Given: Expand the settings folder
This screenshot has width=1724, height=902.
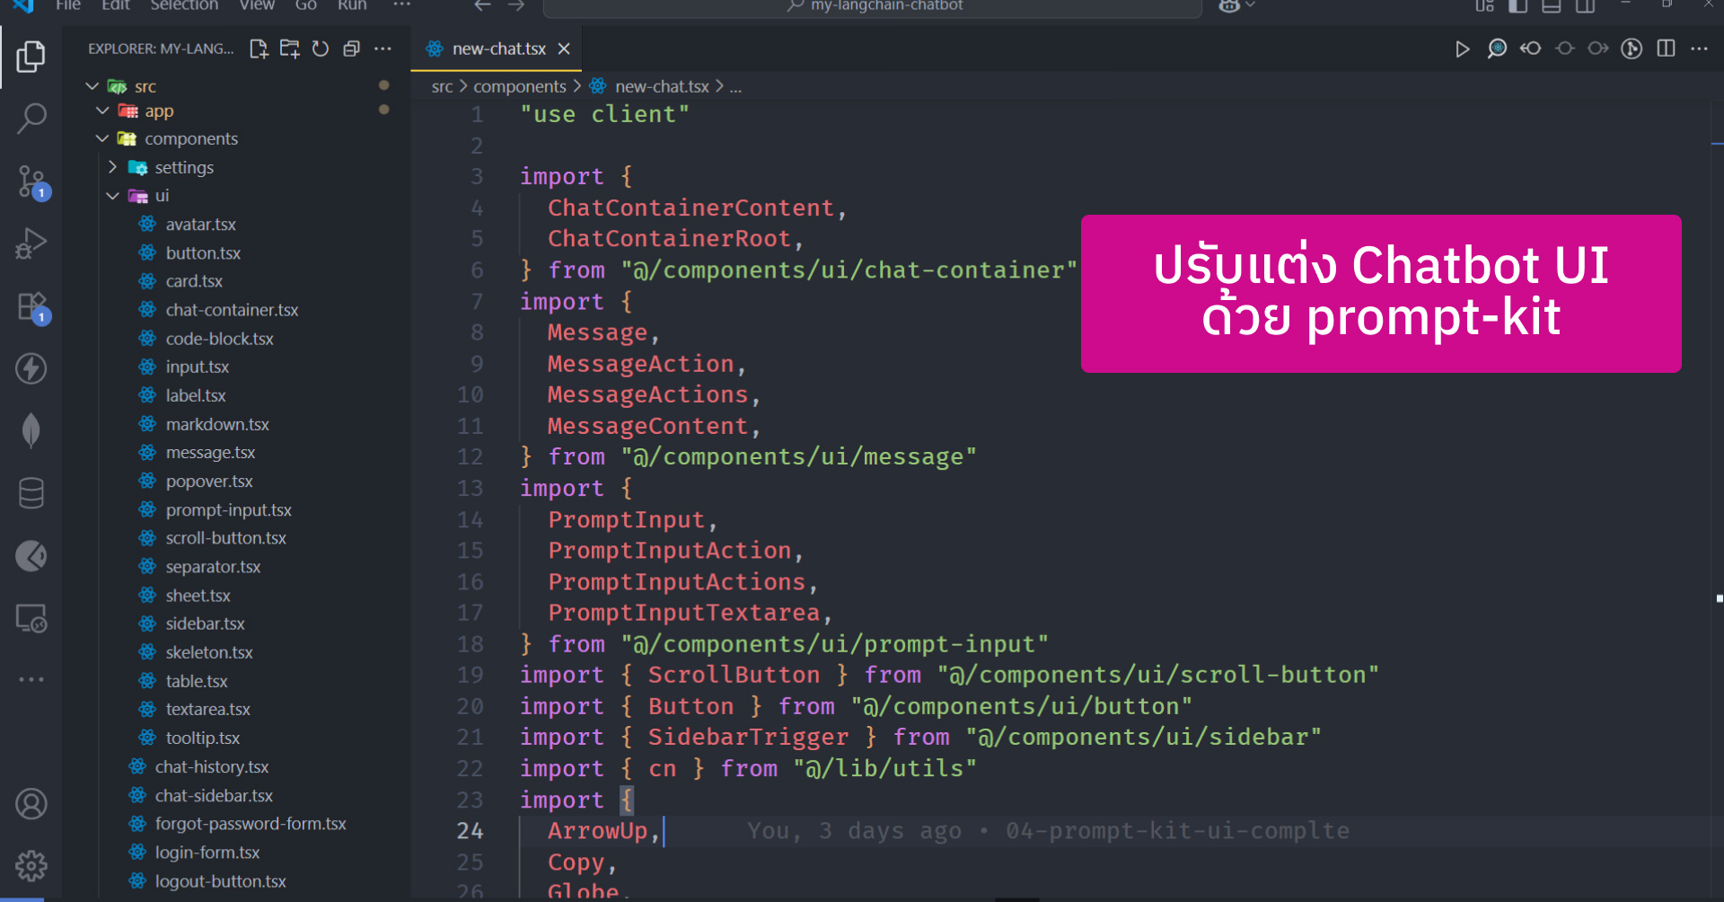Looking at the screenshot, I should click(x=112, y=167).
